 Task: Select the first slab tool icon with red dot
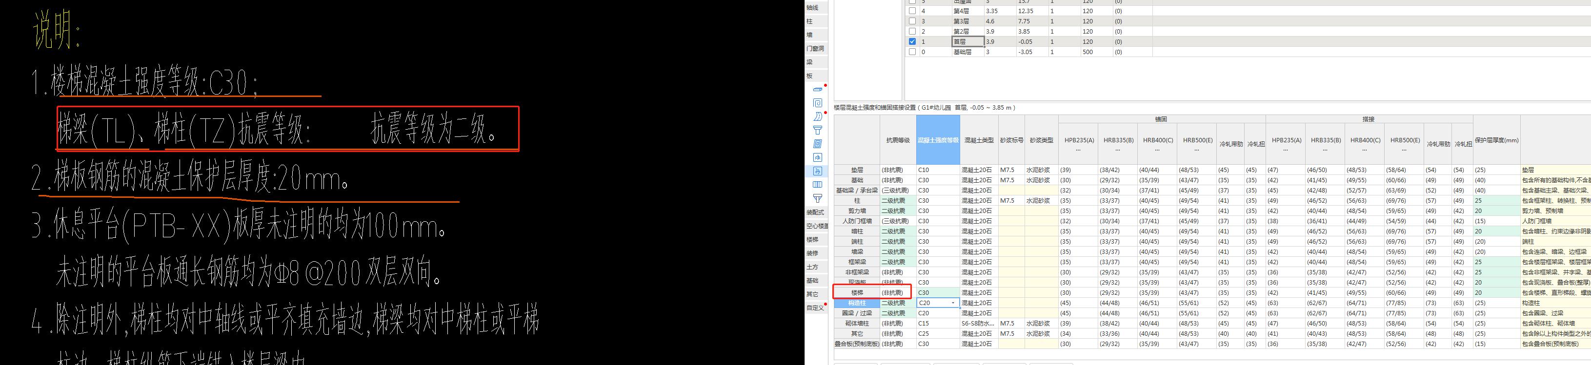coord(817,89)
